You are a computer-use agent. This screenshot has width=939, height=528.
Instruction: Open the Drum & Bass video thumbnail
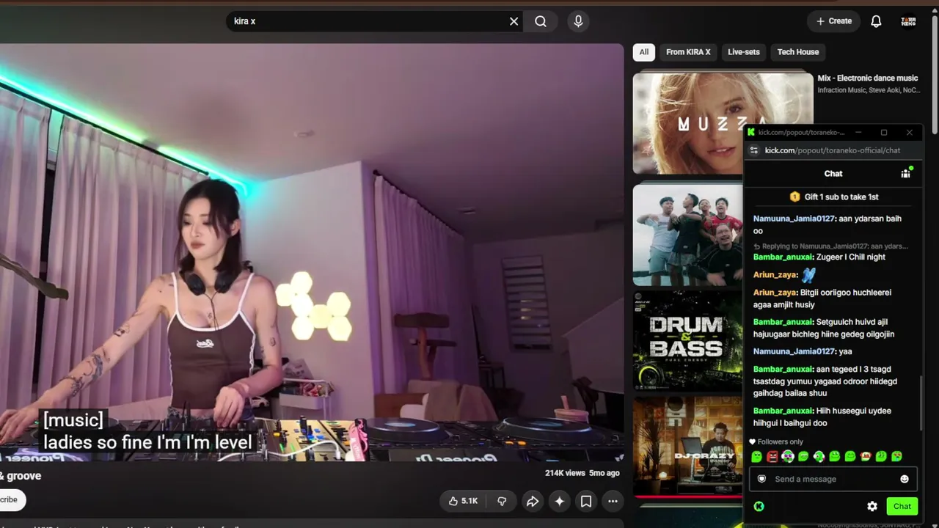coord(687,341)
